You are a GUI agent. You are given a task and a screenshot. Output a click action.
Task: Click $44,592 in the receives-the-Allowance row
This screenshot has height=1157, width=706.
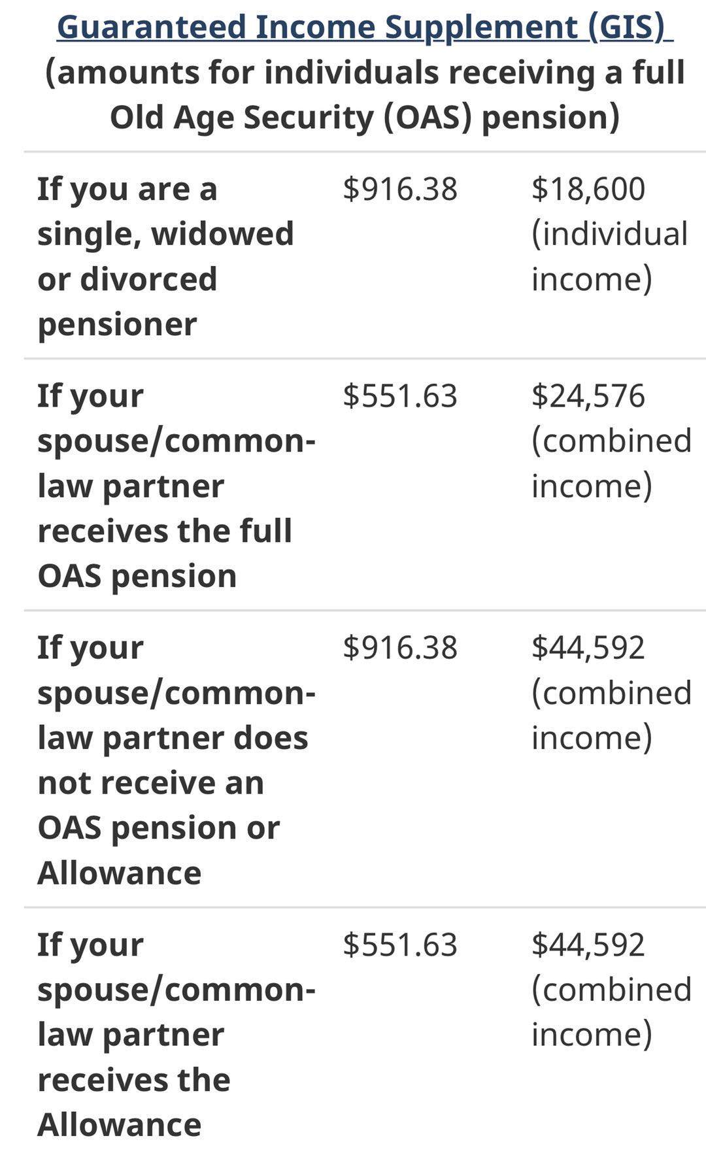(x=588, y=945)
